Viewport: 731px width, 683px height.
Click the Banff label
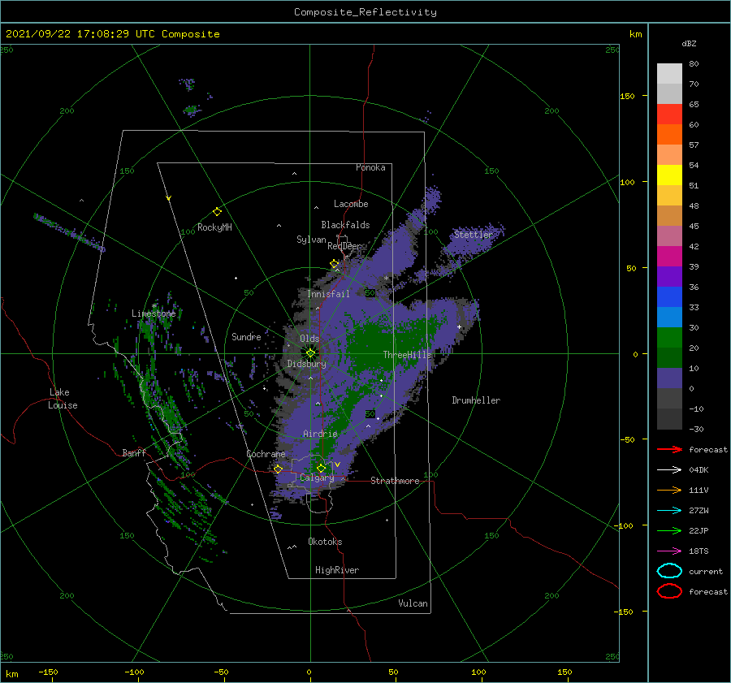click(134, 452)
